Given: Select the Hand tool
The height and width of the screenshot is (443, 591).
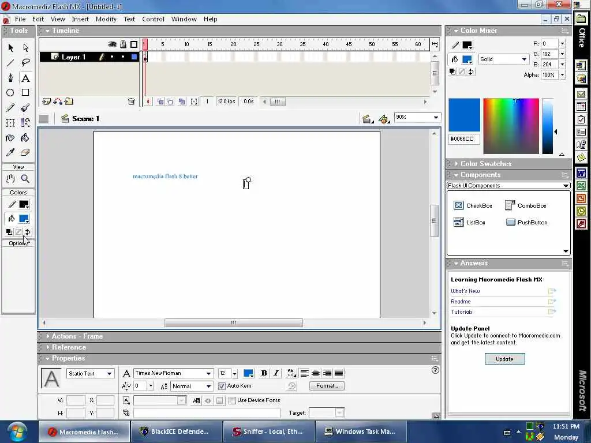Looking at the screenshot, I should [x=10, y=179].
